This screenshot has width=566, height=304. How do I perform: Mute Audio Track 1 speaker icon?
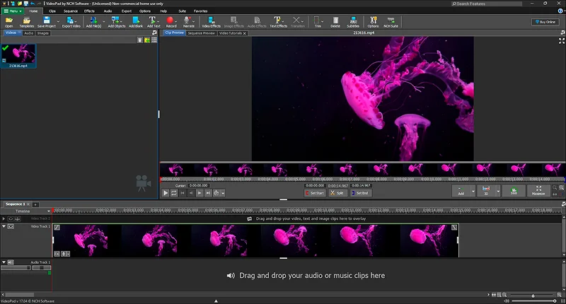(11, 262)
